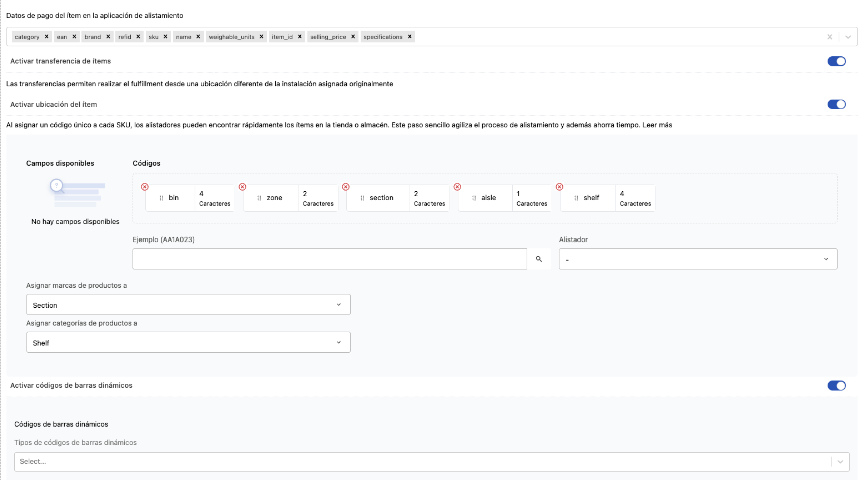Open the "Asignar categorías de productos a" dropdown

pos(188,342)
